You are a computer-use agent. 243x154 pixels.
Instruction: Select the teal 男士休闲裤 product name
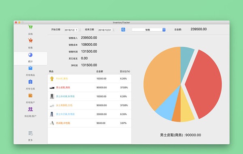click(65, 96)
